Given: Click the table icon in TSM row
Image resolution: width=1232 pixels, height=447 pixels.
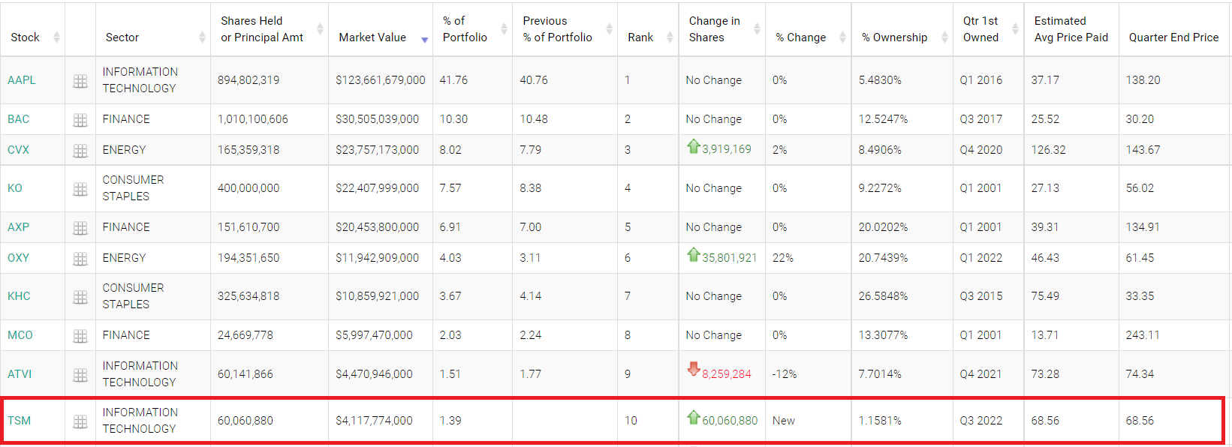Looking at the screenshot, I should 80,421.
